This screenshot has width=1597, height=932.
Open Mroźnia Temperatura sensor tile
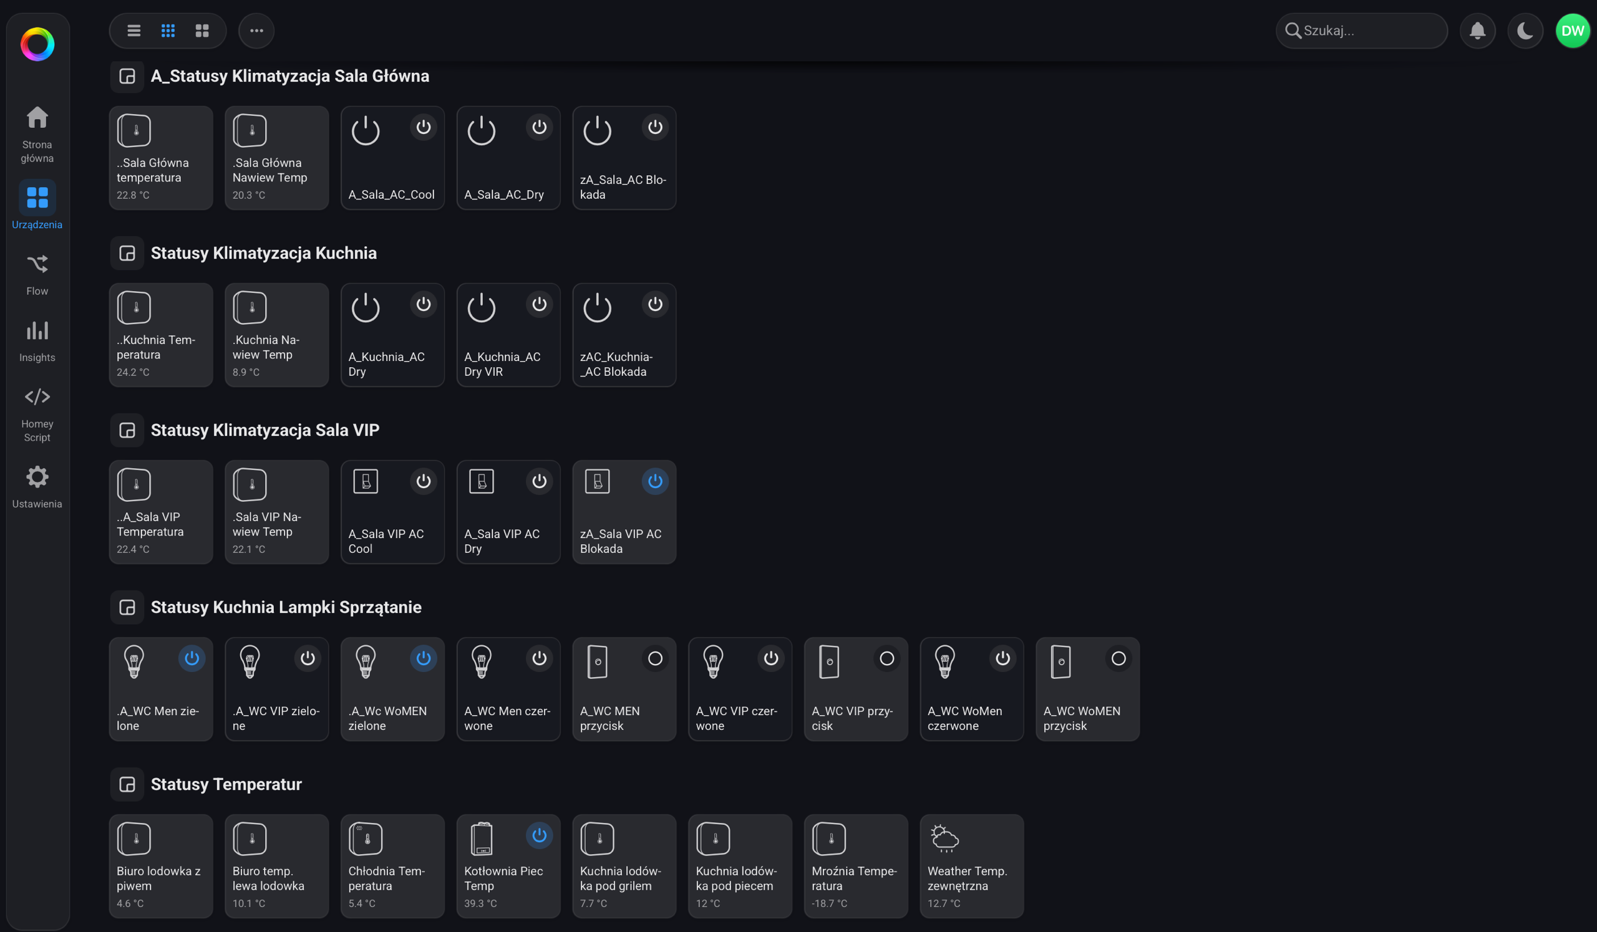(856, 866)
